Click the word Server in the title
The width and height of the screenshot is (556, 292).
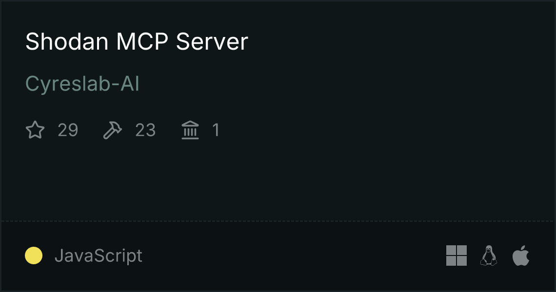(212, 41)
